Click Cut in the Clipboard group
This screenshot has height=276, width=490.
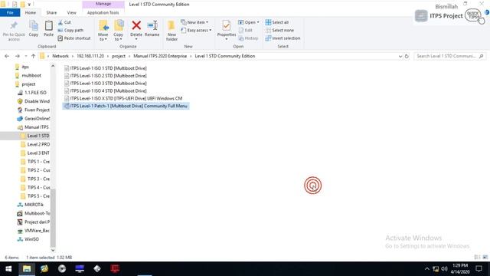[x=64, y=22]
